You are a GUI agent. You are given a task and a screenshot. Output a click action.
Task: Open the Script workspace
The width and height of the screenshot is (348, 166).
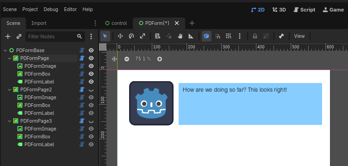pos(304,10)
